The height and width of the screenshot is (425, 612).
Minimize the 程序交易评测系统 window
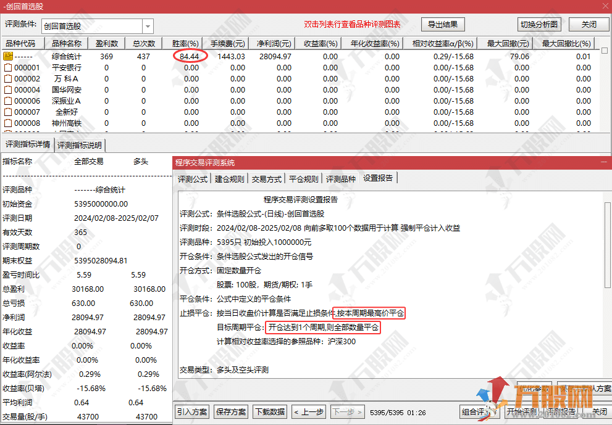pos(604,162)
